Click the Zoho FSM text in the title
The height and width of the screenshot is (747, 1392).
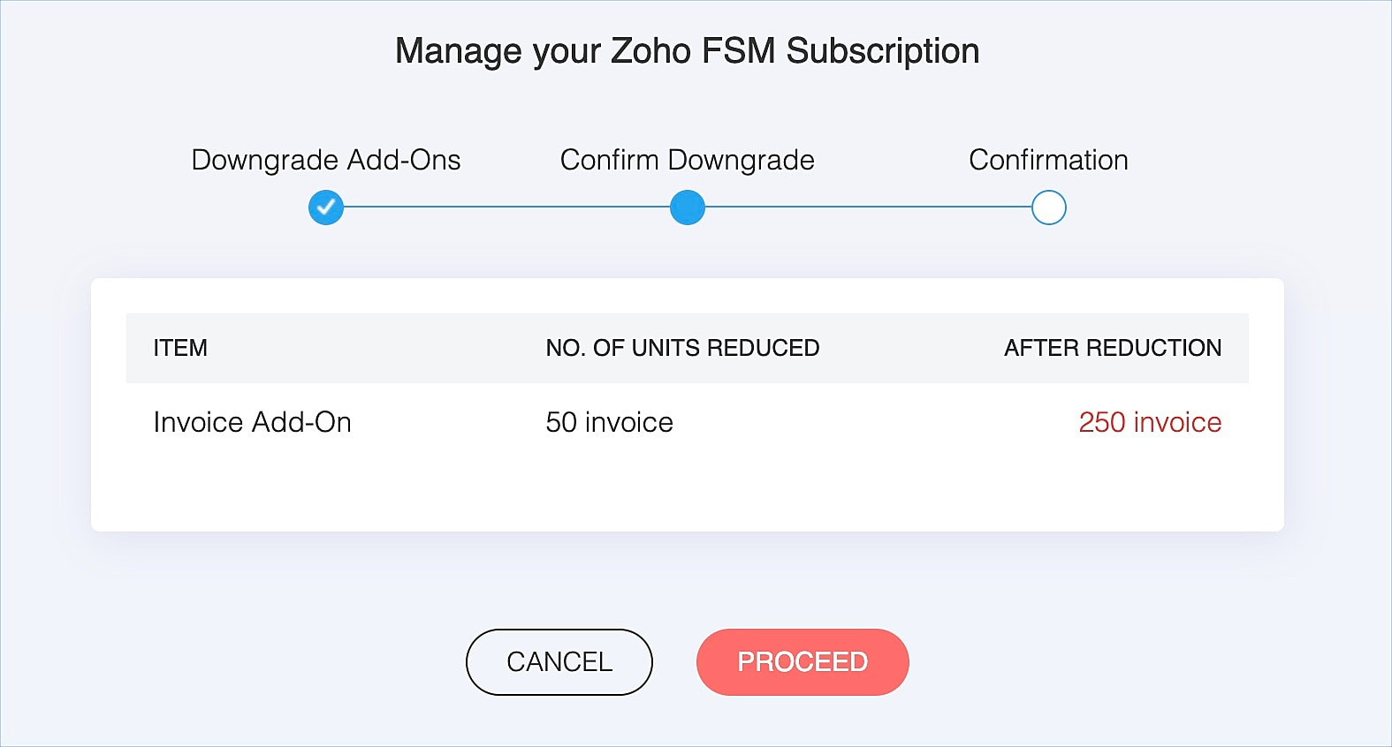[x=695, y=51]
